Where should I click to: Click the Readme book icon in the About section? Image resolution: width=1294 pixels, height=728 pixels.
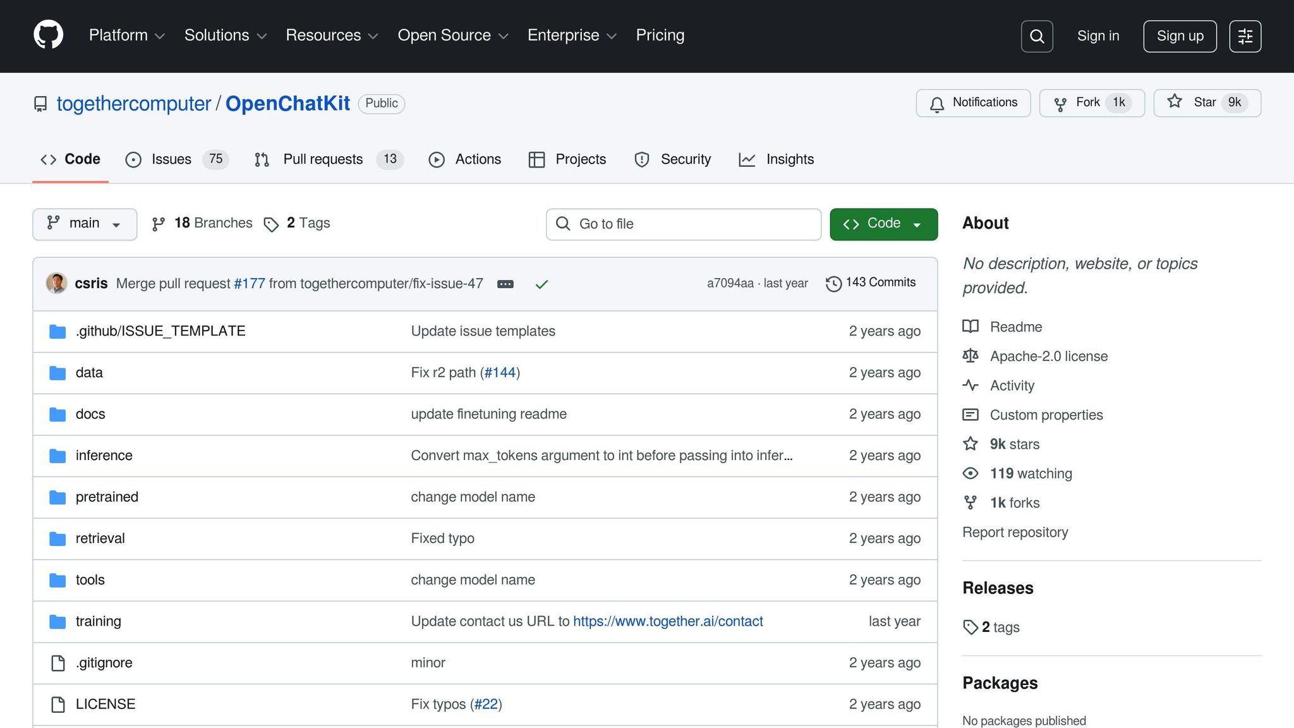[x=970, y=327]
